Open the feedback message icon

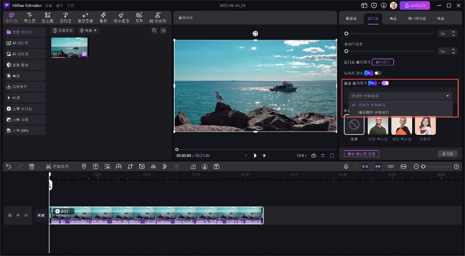374,5
